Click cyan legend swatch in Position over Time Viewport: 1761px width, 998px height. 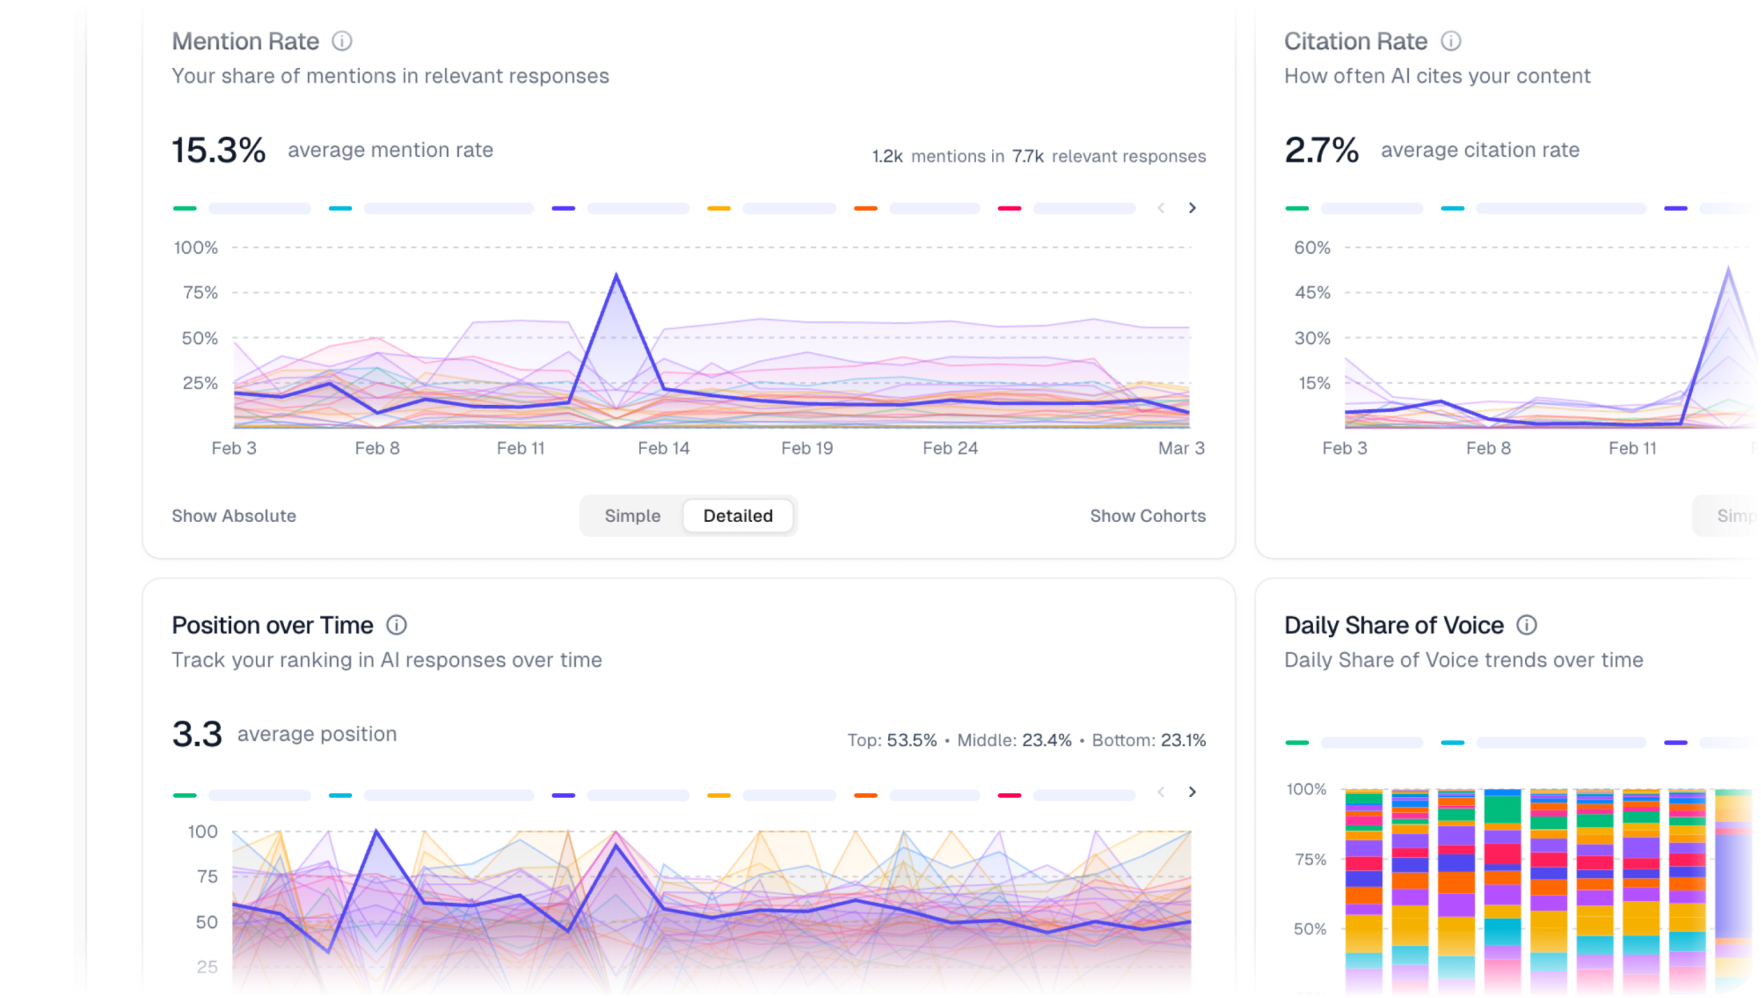pyautogui.click(x=340, y=795)
